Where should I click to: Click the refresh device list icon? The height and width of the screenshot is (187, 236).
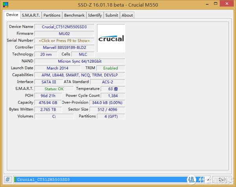point(8,179)
